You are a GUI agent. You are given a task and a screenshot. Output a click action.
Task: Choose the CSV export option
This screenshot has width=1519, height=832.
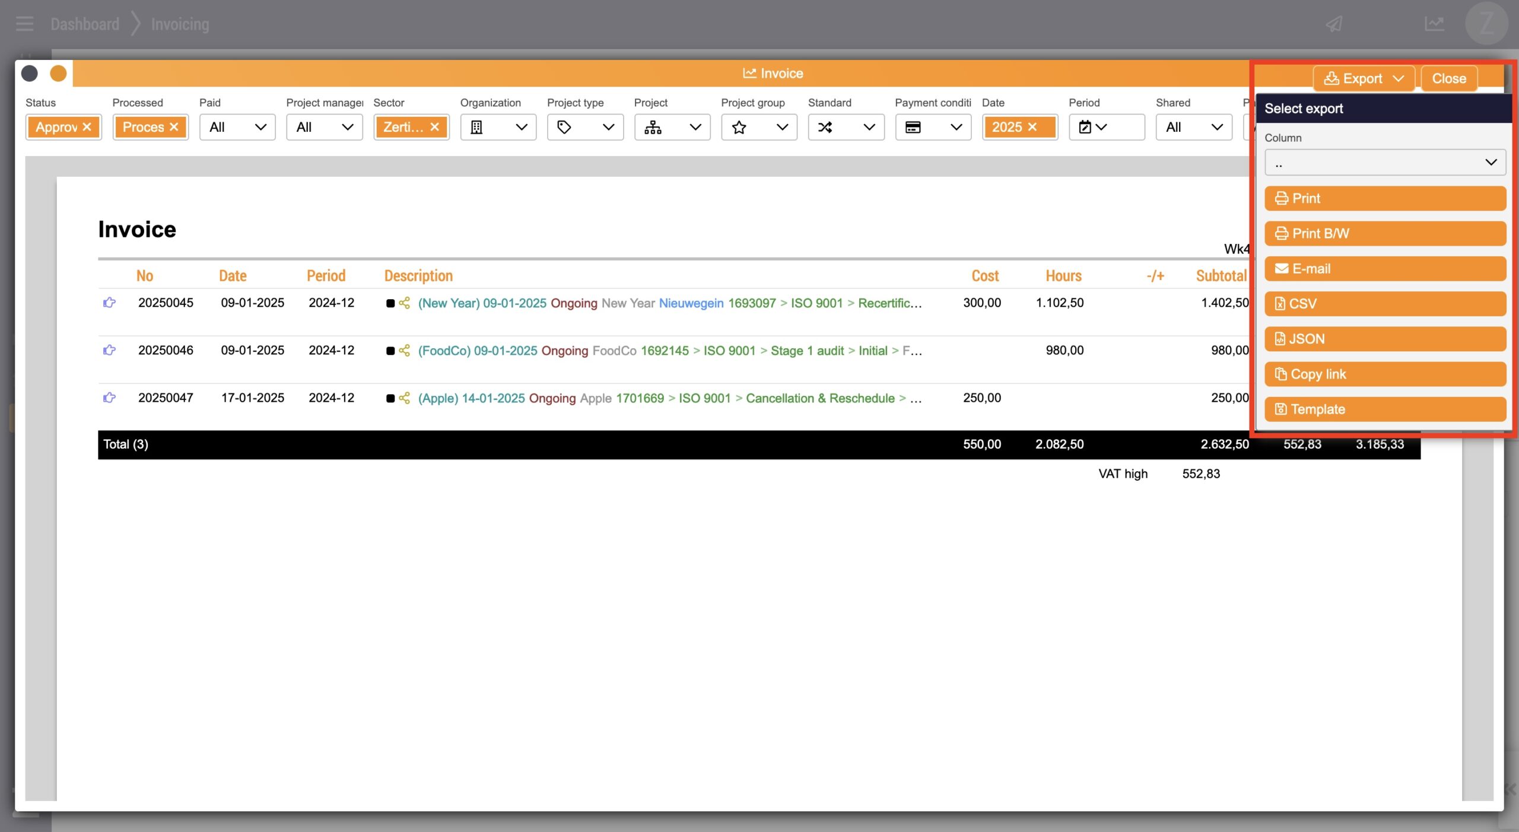point(1385,304)
